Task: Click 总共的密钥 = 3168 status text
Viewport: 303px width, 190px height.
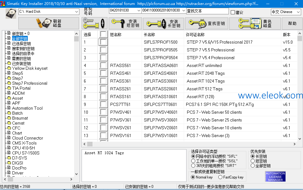Action: 15,187
